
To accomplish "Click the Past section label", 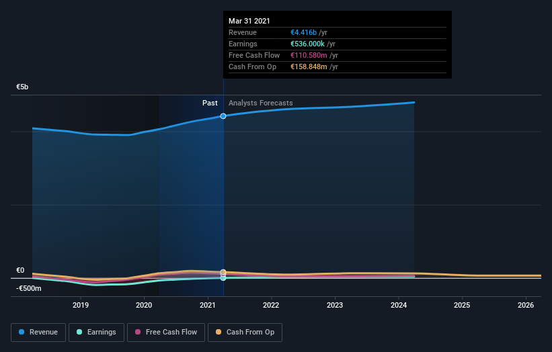I will (210, 103).
